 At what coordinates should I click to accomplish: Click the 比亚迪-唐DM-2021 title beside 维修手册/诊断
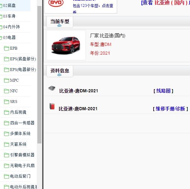pyautogui.click(x=78, y=109)
